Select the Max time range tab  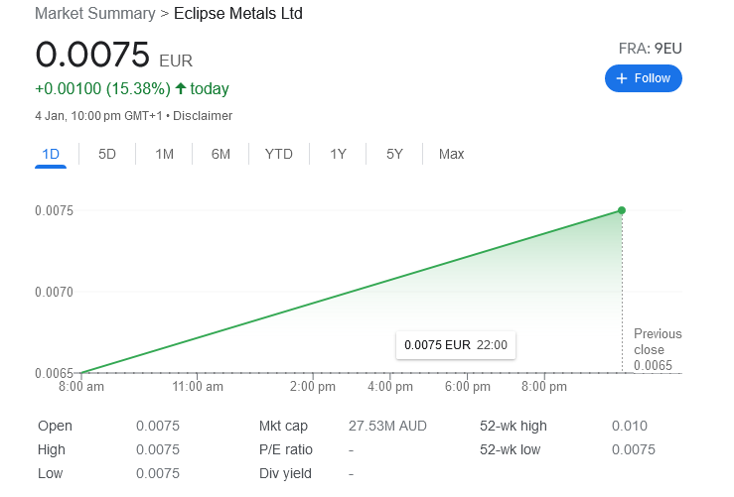pyautogui.click(x=451, y=155)
